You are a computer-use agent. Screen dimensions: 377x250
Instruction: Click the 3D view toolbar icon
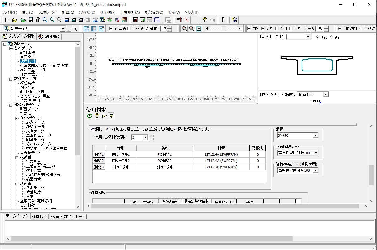coord(168,20)
